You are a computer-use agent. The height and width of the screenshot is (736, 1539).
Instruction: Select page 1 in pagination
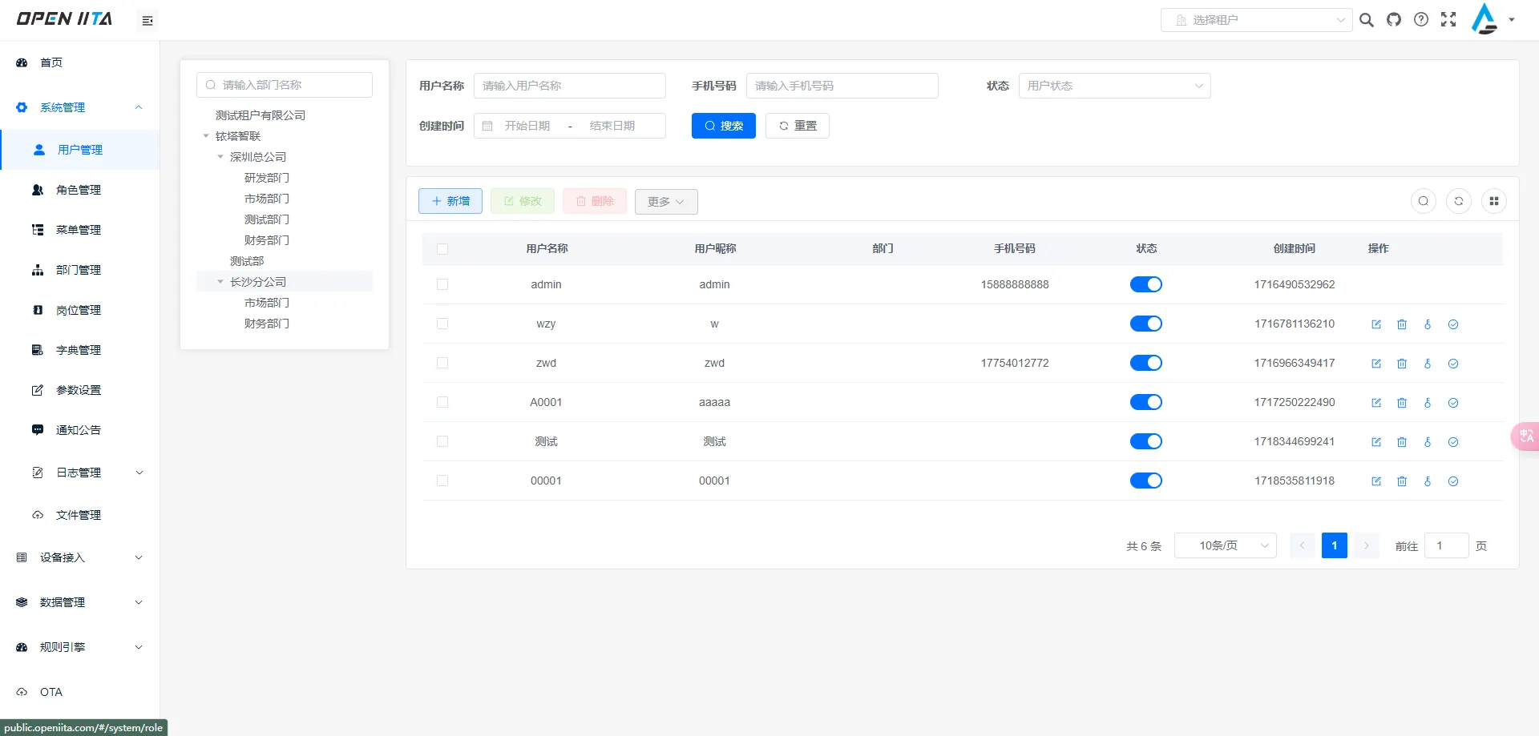point(1335,545)
